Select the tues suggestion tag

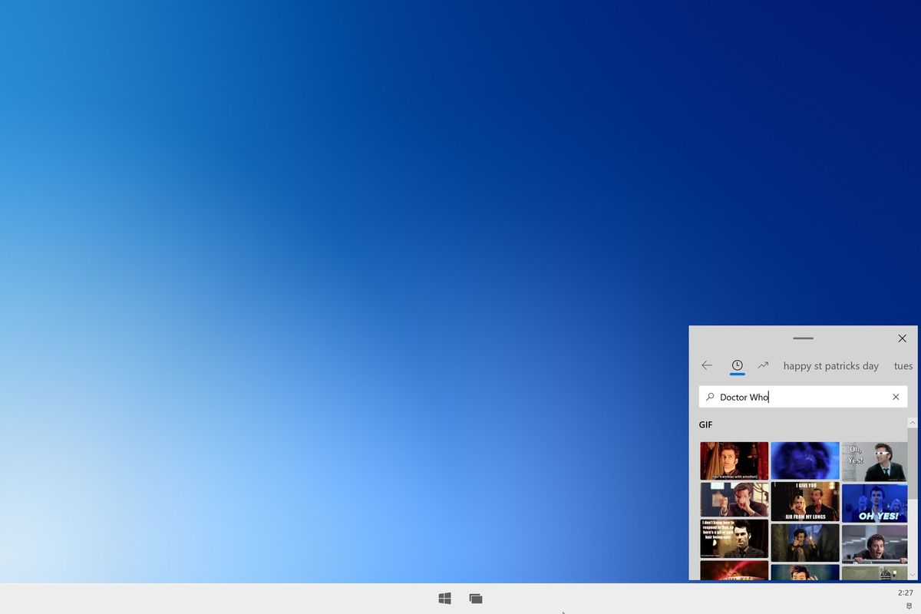[903, 366]
